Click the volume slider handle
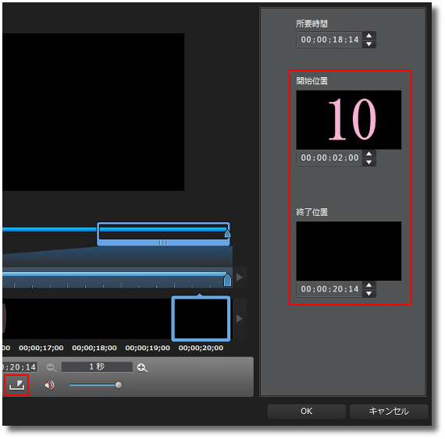This screenshot has width=445, height=439. 119,385
